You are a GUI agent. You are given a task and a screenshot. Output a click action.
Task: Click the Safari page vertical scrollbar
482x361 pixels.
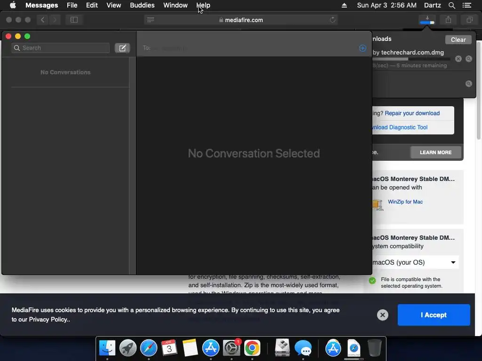click(479, 91)
